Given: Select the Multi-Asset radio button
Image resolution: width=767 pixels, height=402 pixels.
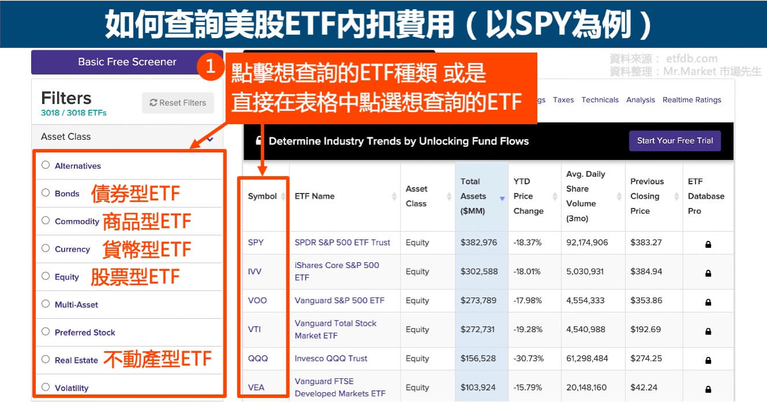Looking at the screenshot, I should click(46, 303).
